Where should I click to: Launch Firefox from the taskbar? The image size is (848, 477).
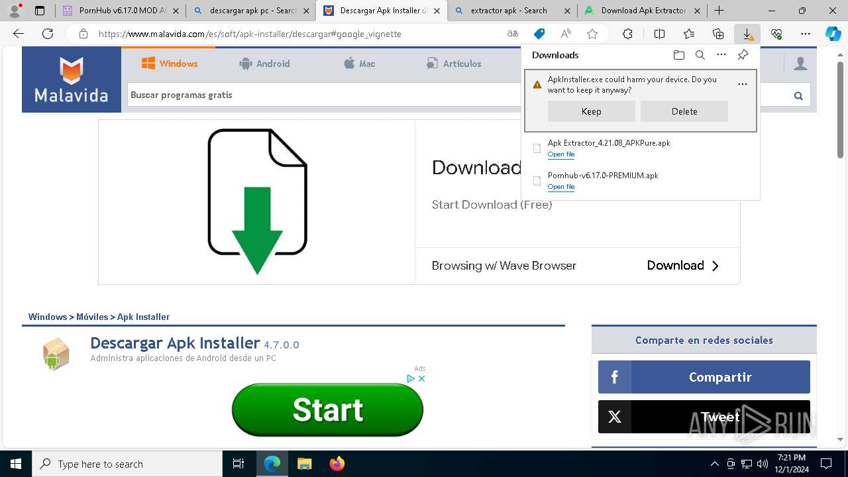click(337, 464)
